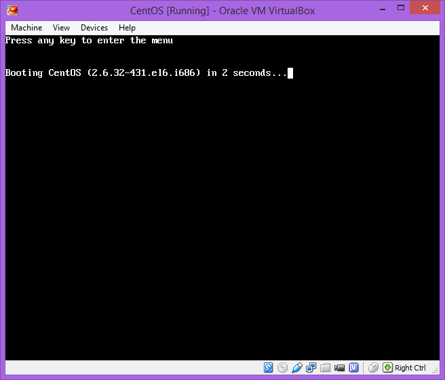Click the optical CD drive status icon
This screenshot has height=380, width=445.
click(282, 368)
